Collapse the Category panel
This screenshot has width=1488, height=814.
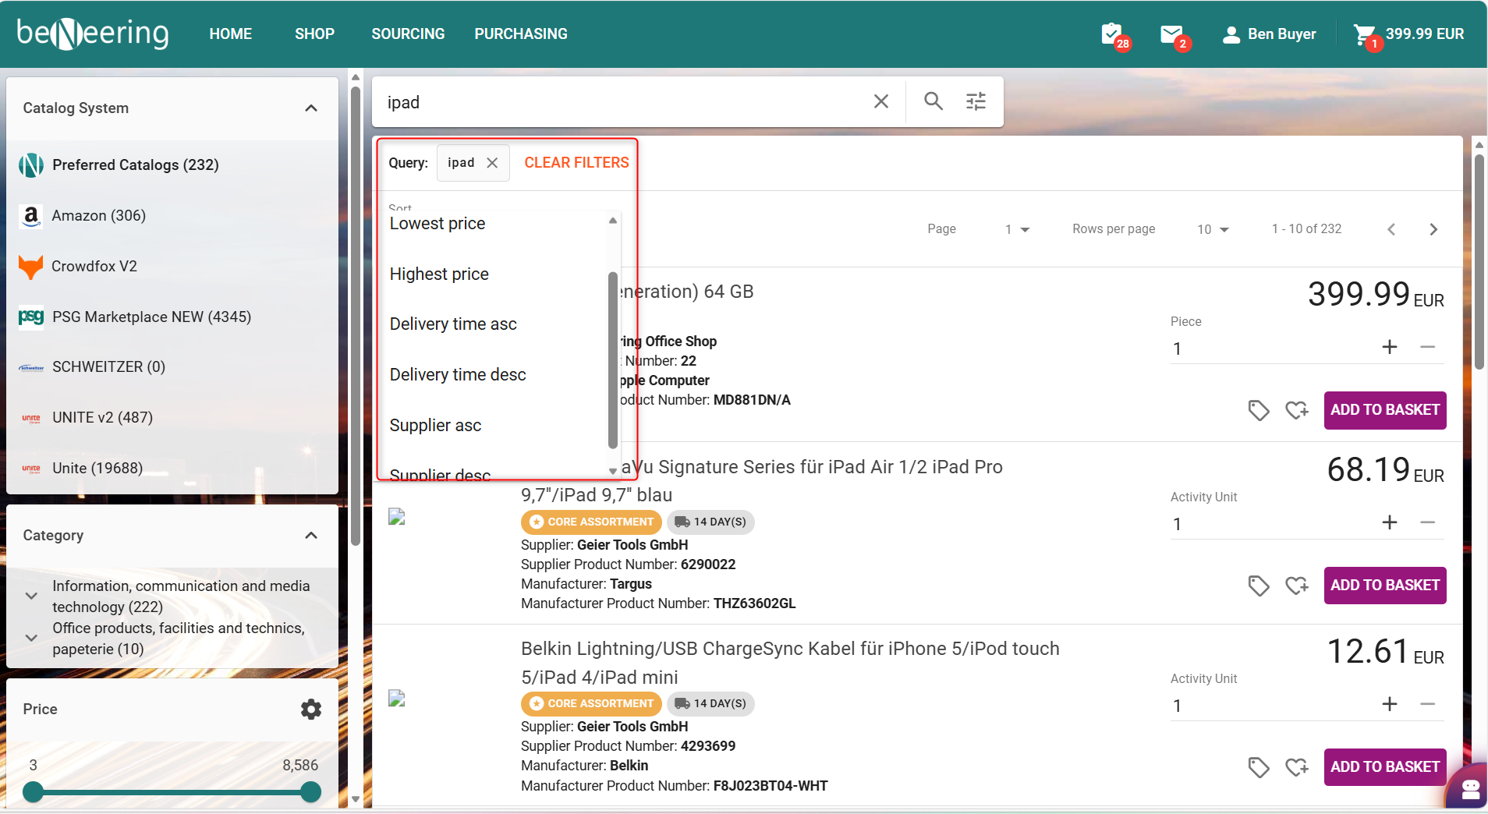pyautogui.click(x=311, y=536)
